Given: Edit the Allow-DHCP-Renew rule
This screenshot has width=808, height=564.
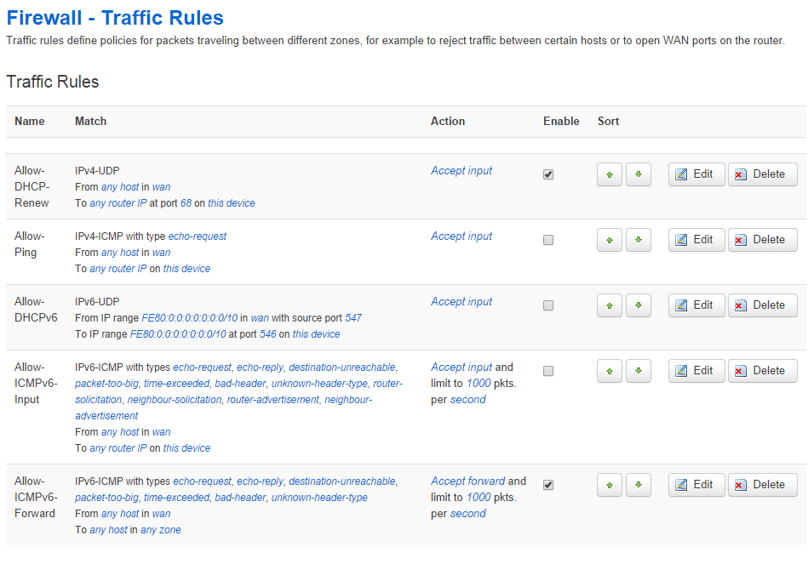Looking at the screenshot, I should [696, 174].
